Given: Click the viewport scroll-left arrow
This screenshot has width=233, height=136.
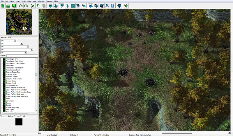Looking at the screenshot, I should pos(40,132).
